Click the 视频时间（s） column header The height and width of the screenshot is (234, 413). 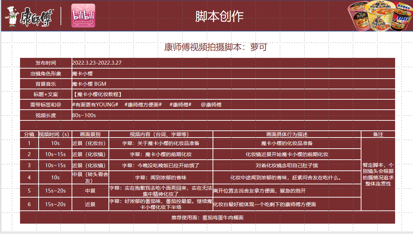[55, 134]
